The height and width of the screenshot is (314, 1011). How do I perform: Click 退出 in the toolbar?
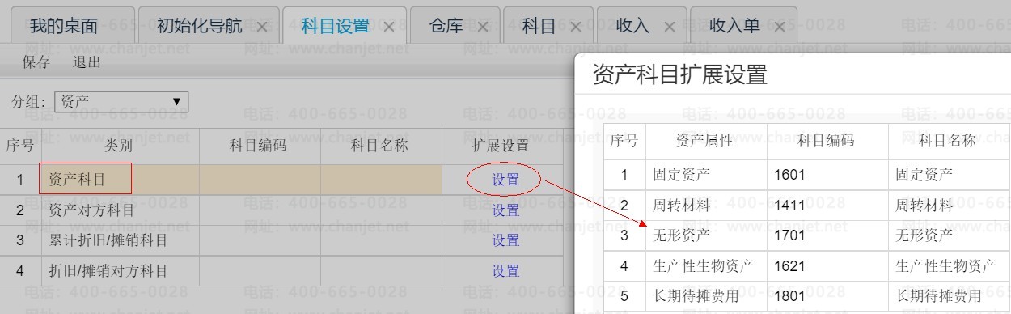(87, 63)
